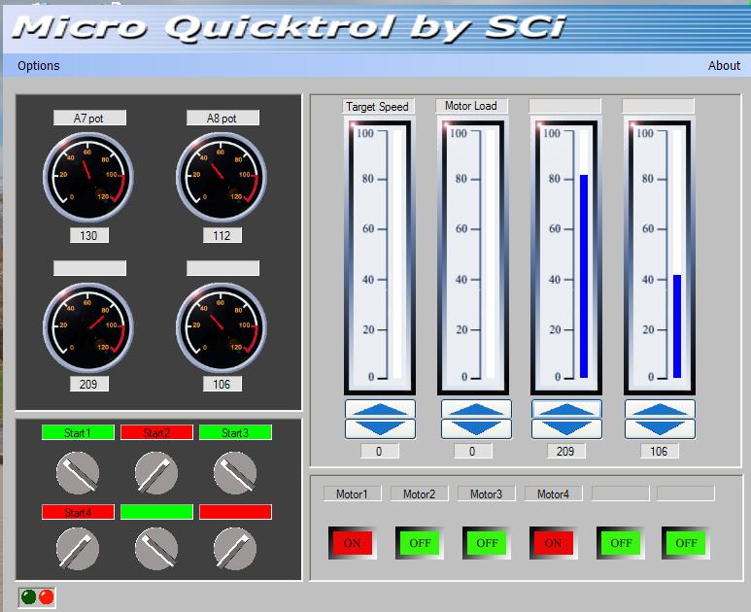Click the green status LED at bottom left
The height and width of the screenshot is (612, 751).
[29, 596]
